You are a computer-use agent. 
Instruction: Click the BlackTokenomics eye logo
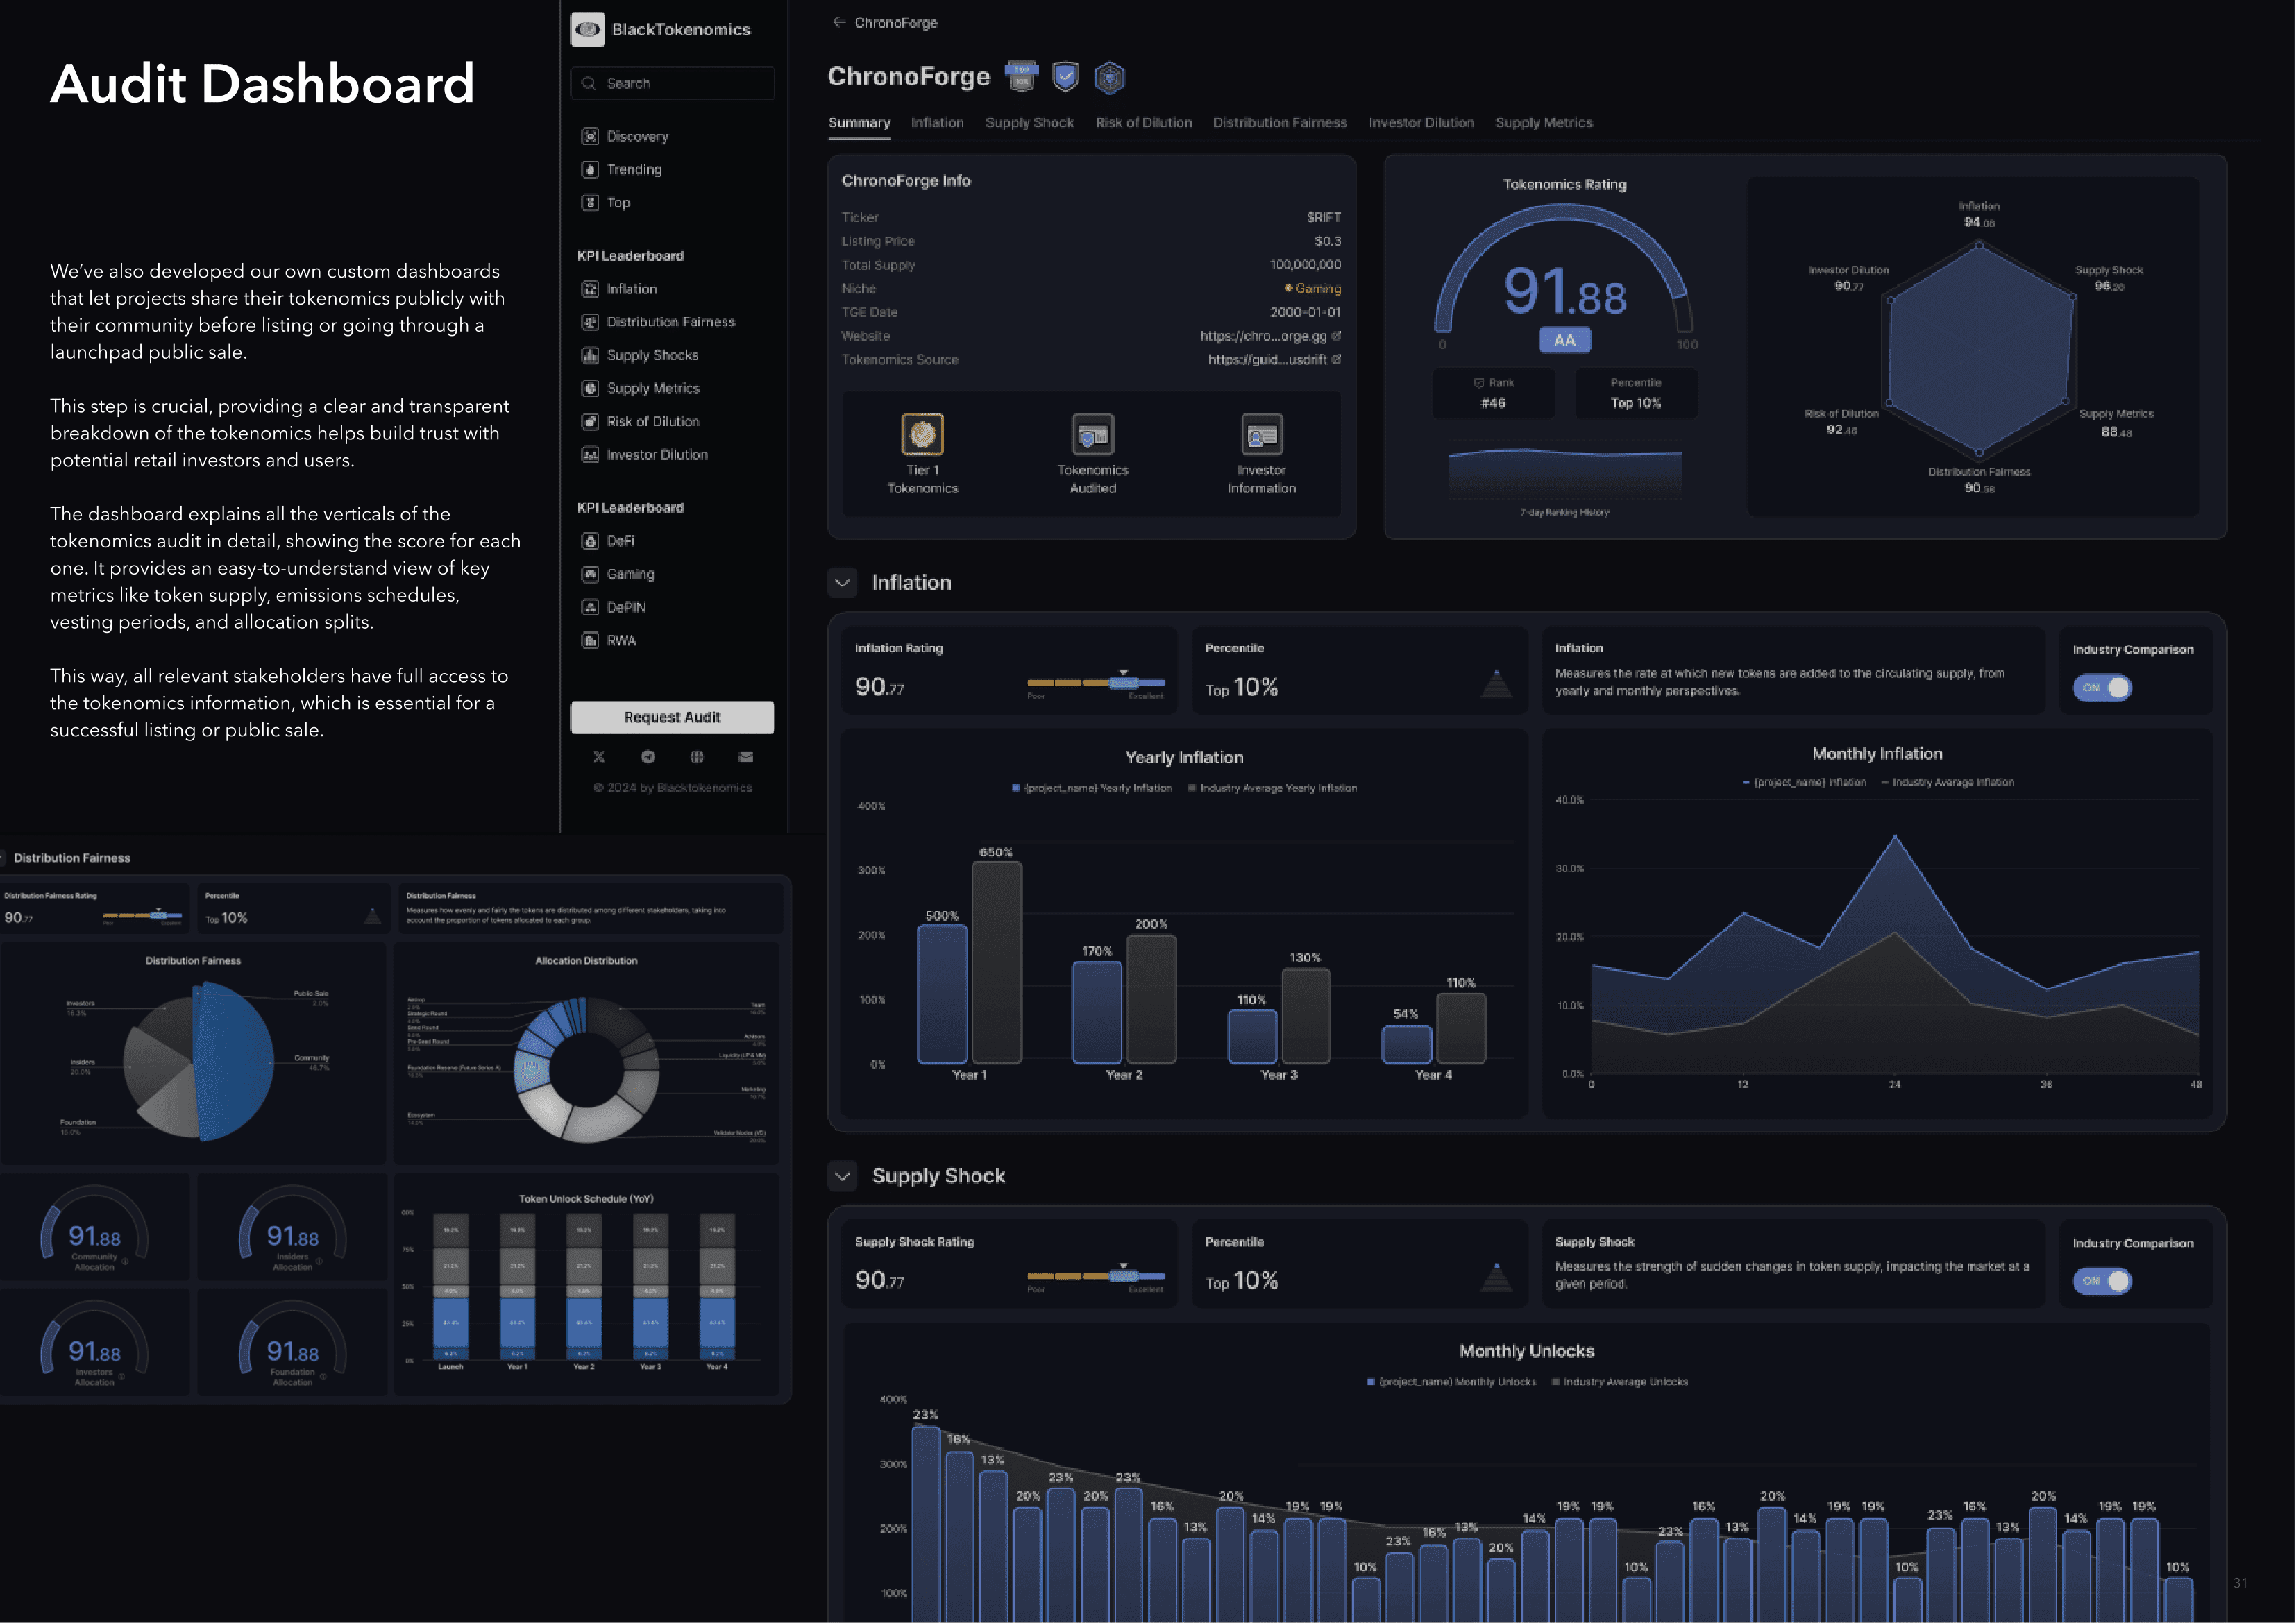[x=588, y=29]
